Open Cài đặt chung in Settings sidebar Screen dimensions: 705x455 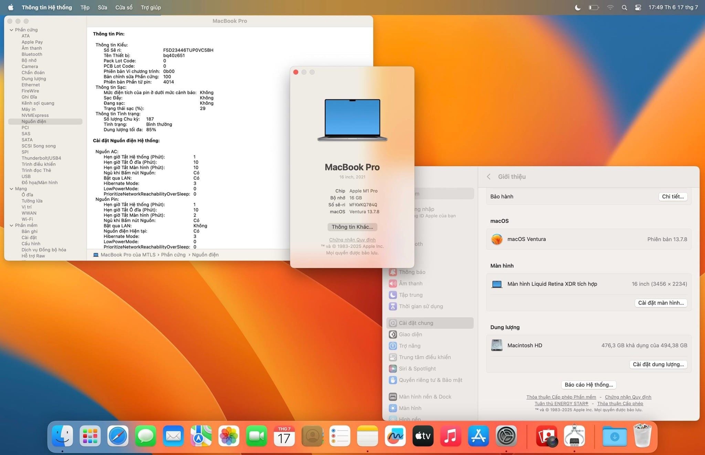pos(430,323)
